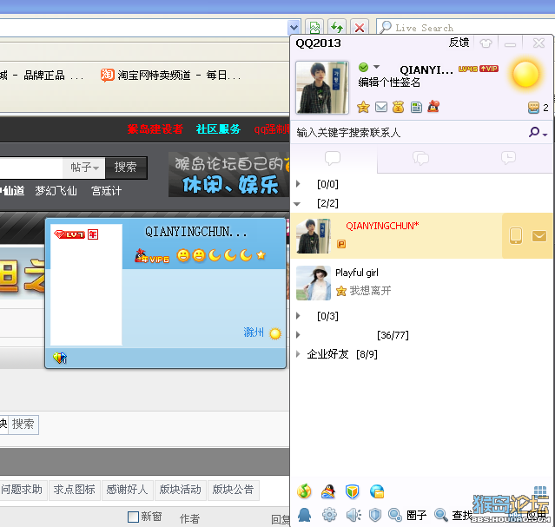Click the green online status icon
Image resolution: width=555 pixels, height=527 pixels.
tap(364, 67)
